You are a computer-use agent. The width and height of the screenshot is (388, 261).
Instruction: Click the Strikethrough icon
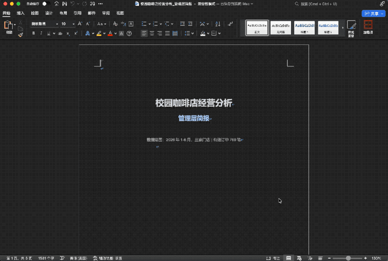point(60,33)
